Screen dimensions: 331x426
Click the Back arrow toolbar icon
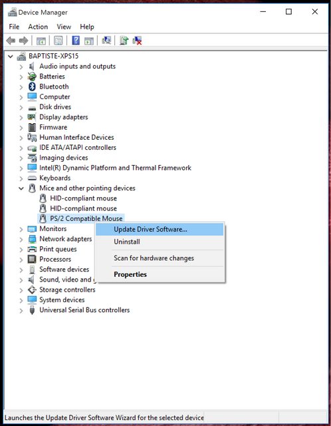click(x=11, y=41)
